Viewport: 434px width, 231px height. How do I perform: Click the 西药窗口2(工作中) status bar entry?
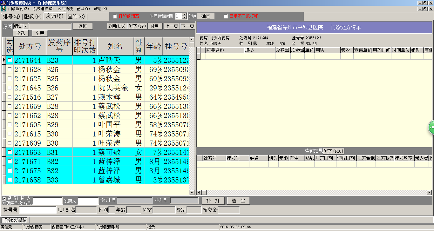pyautogui.click(x=73, y=227)
